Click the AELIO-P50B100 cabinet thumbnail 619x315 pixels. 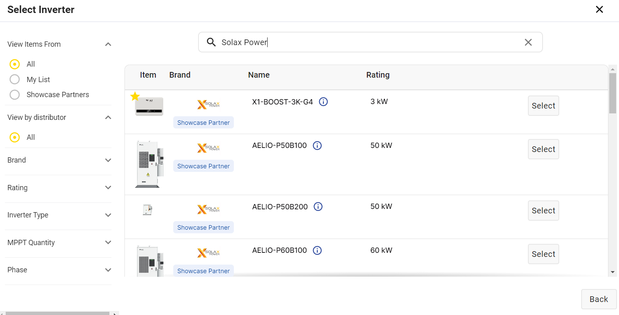tap(149, 164)
